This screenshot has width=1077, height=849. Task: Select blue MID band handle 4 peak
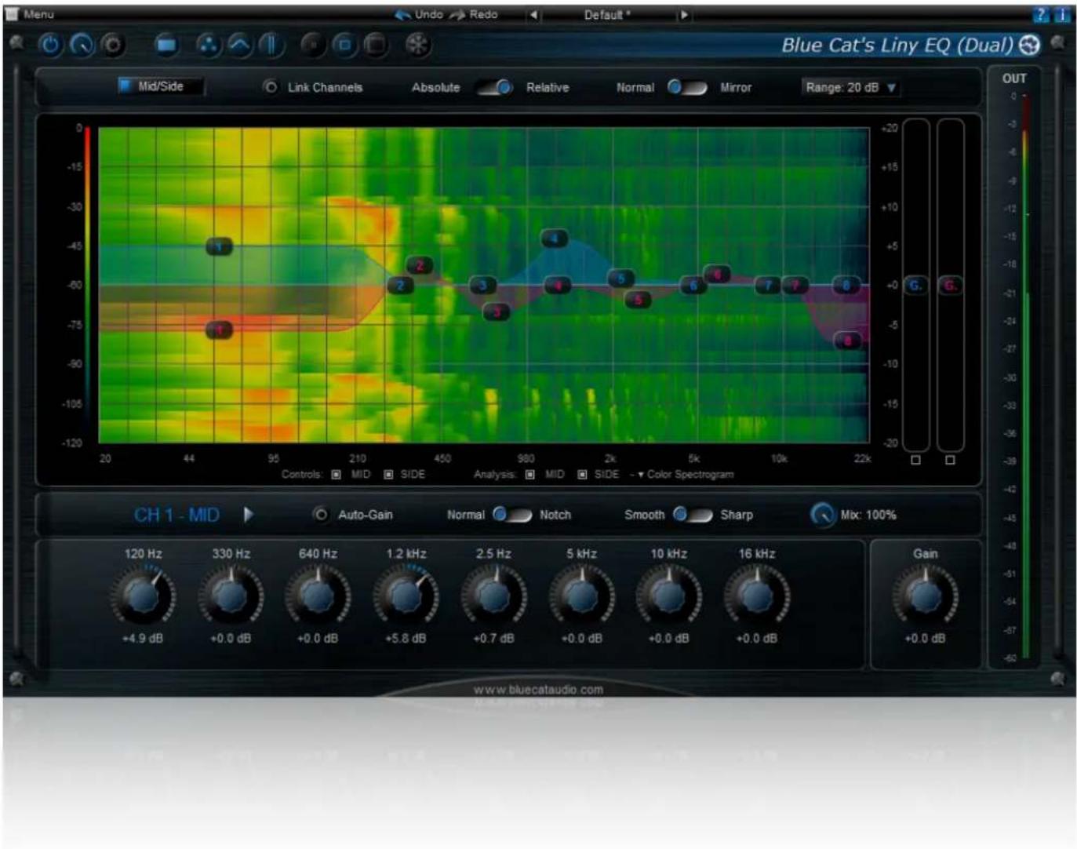[555, 239]
